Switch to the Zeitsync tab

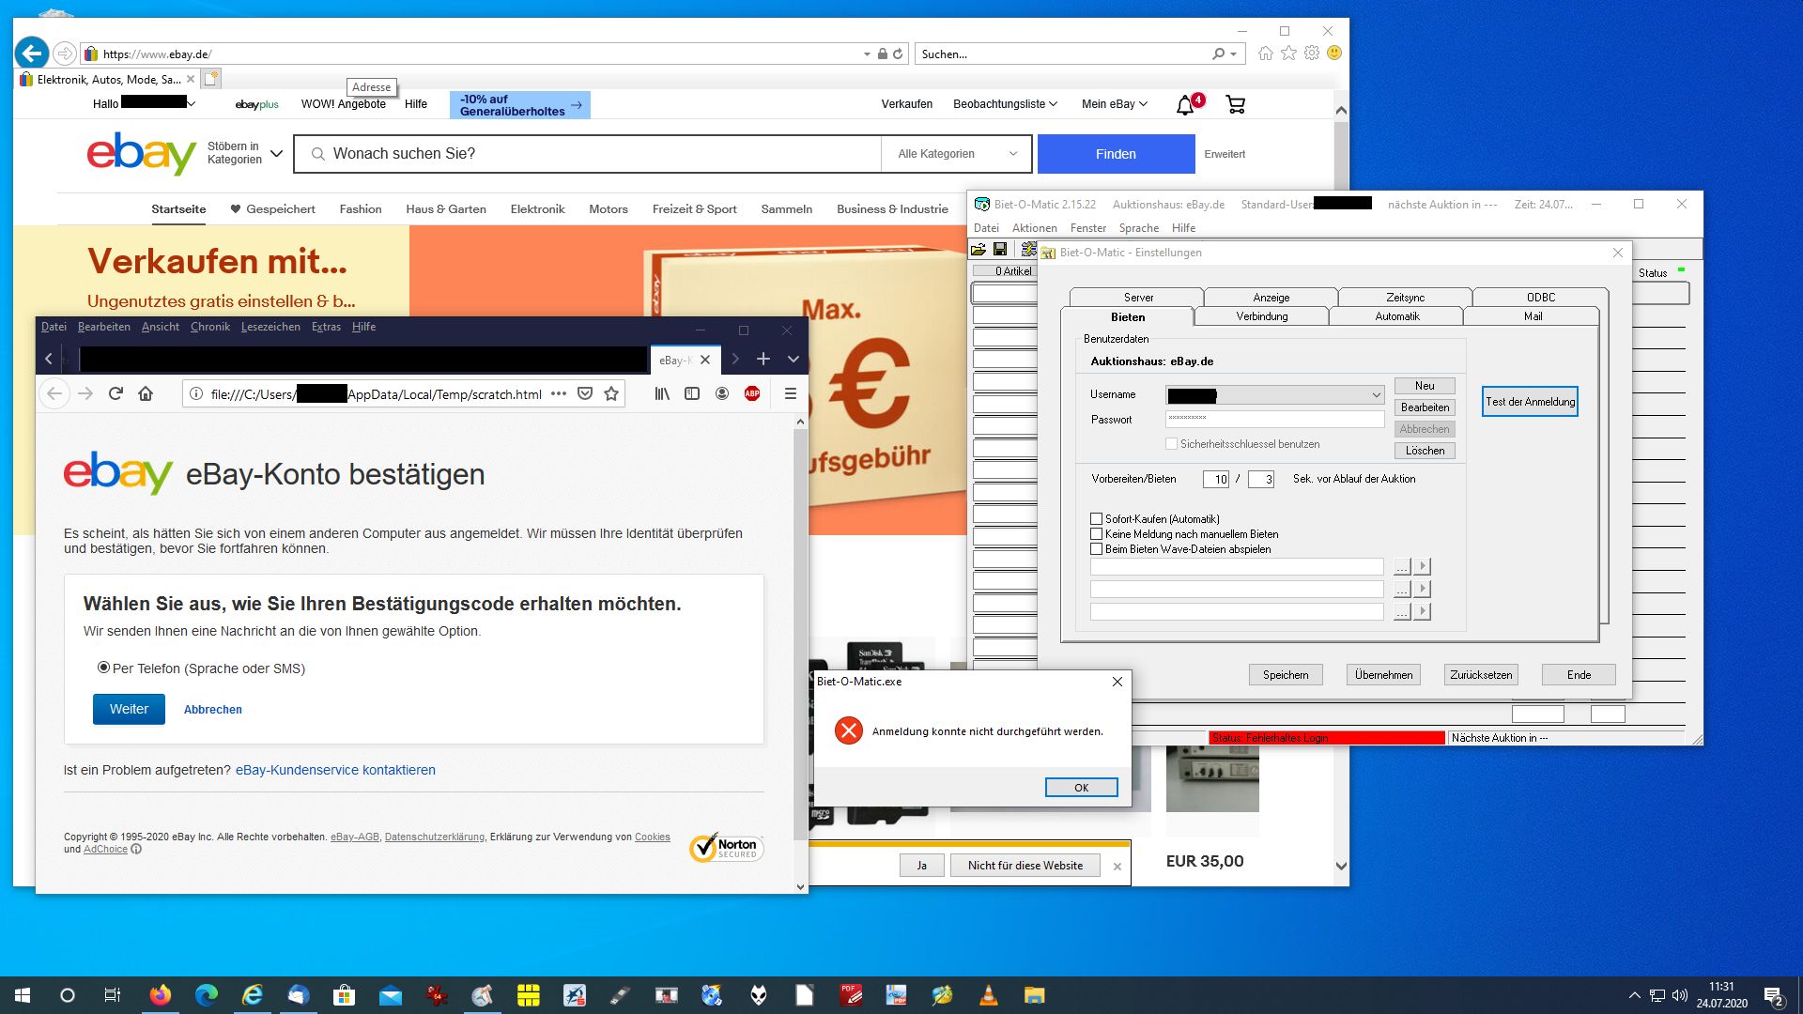1405,297
